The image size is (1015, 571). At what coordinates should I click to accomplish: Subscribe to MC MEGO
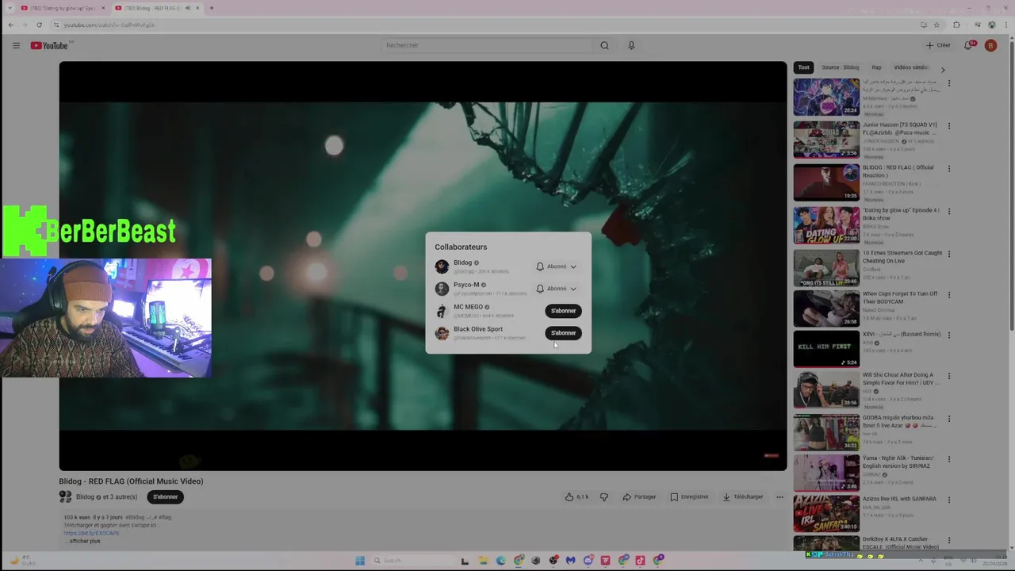coord(563,311)
